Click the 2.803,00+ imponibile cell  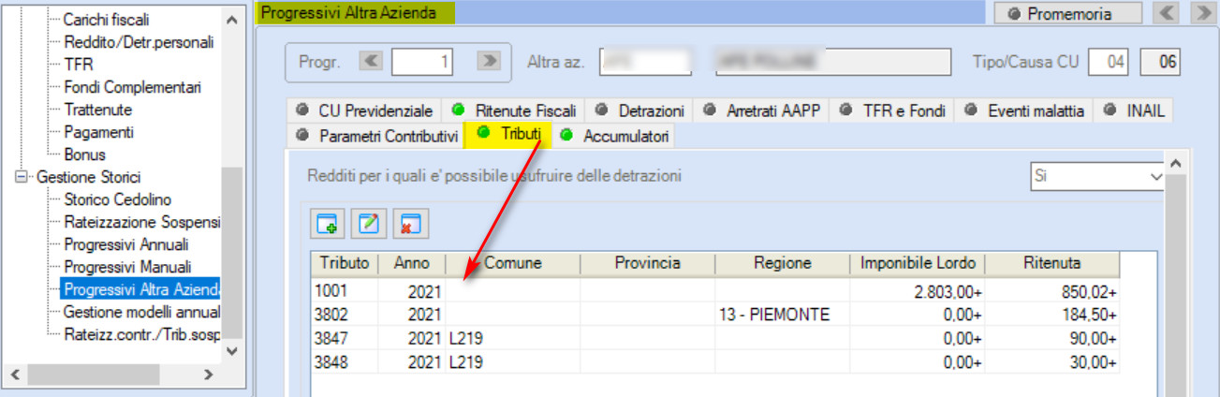click(918, 291)
